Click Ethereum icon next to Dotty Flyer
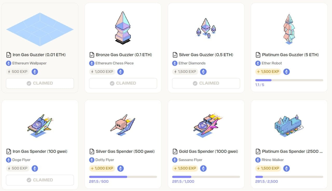Viewport: 332px width, 191px height. click(x=92, y=160)
